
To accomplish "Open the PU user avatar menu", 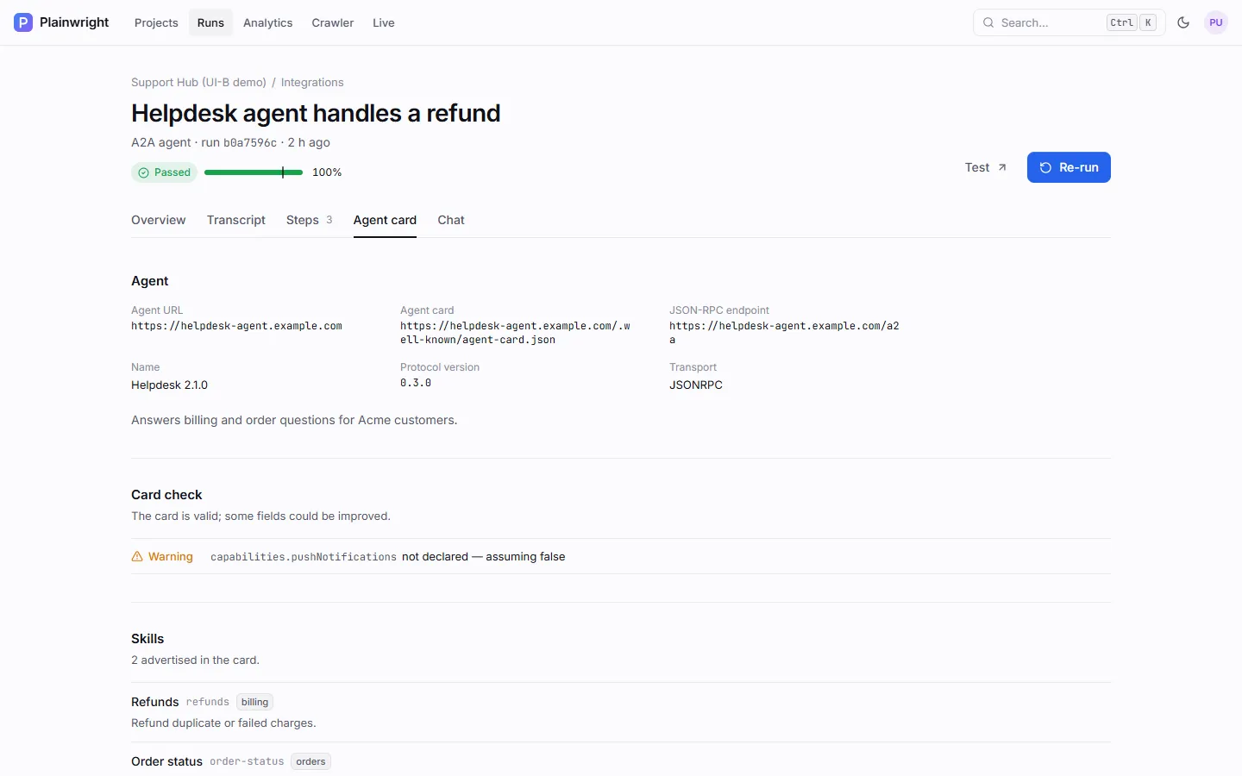I will coord(1216,22).
